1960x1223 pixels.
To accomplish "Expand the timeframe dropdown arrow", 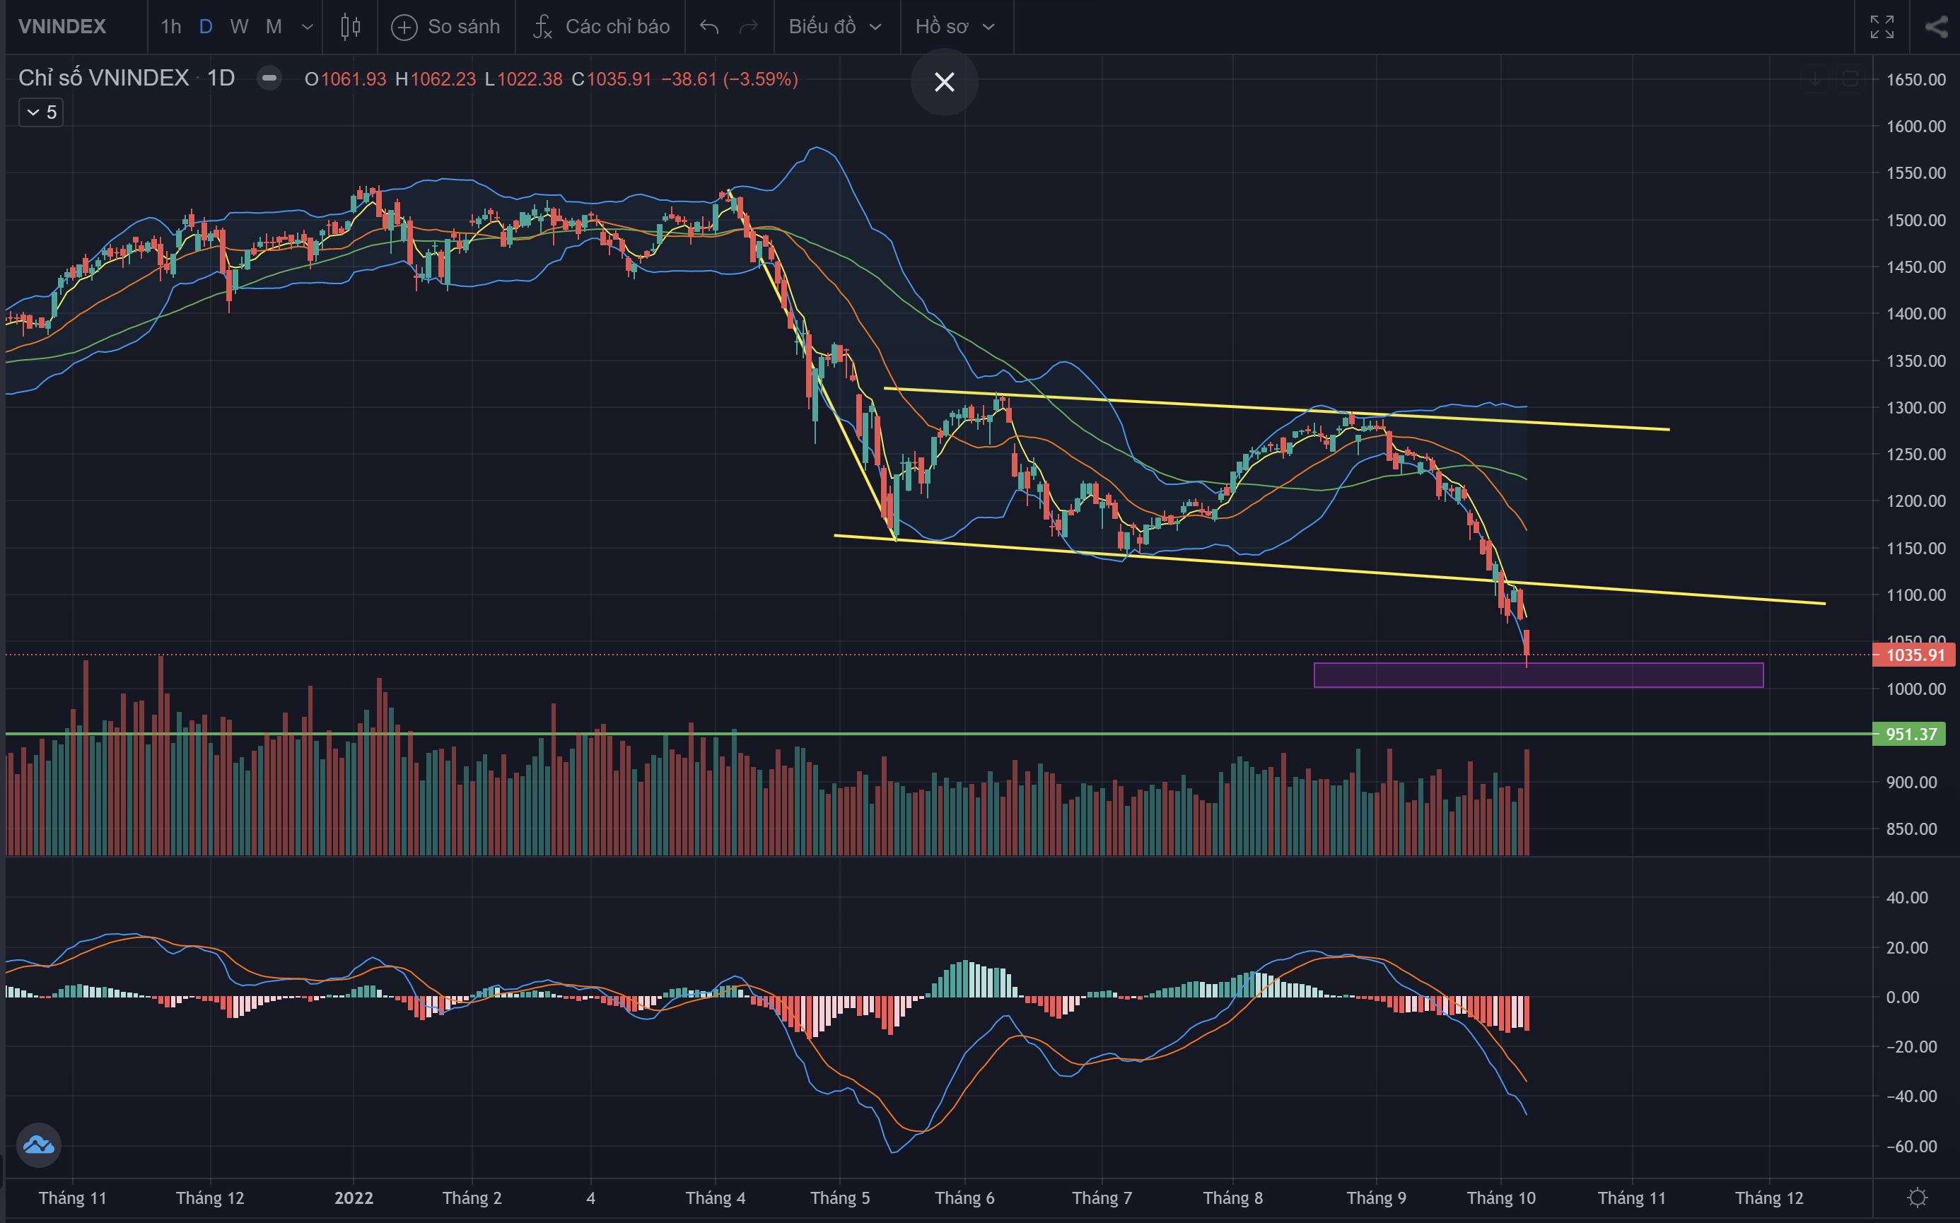I will click(x=308, y=27).
